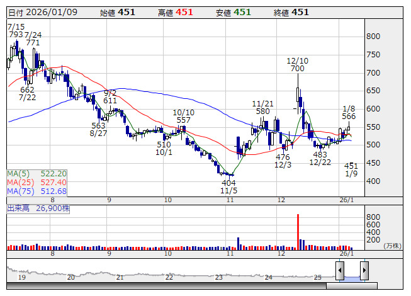Click the 高値 high price value
411x296 pixels.
[184, 12]
